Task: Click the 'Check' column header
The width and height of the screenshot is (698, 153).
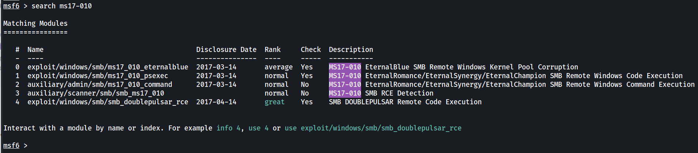Action: pos(311,50)
